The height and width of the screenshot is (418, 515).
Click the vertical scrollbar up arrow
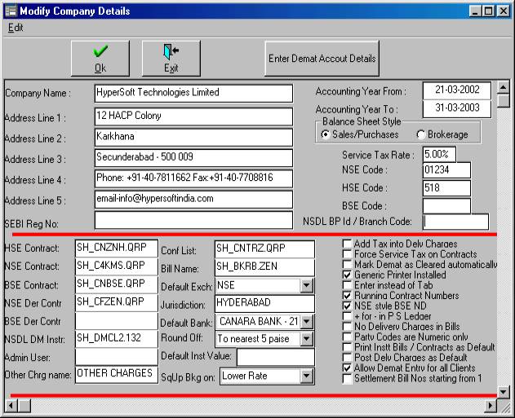504,86
